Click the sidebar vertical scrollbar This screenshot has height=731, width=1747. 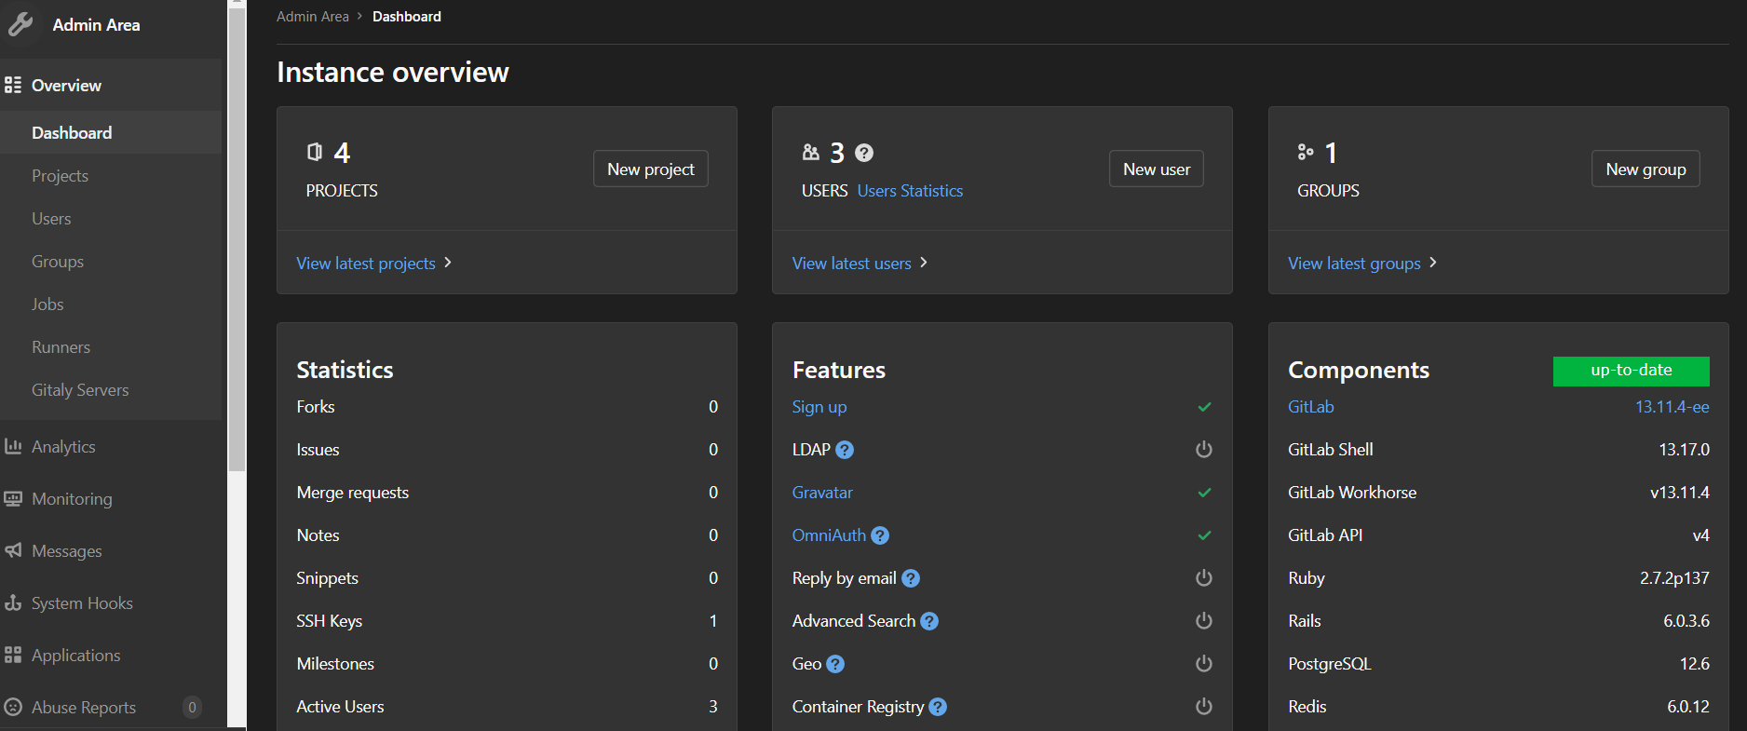[x=237, y=237]
